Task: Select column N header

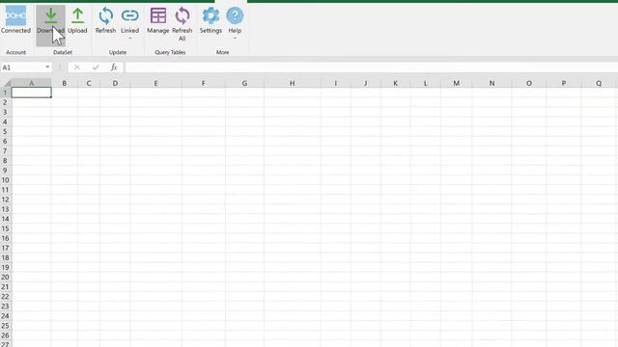Action: pyautogui.click(x=492, y=83)
